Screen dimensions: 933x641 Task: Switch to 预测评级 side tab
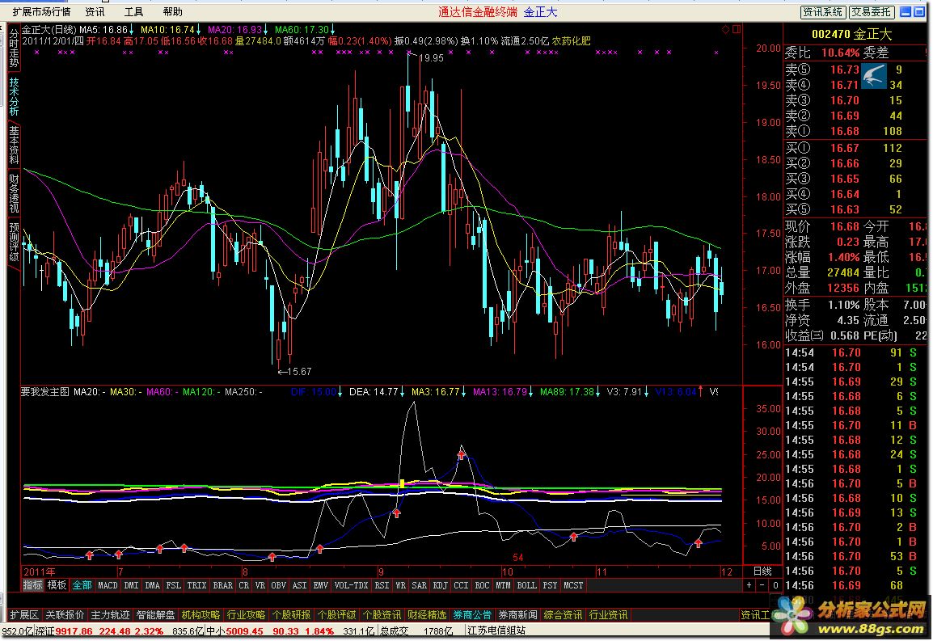14,242
